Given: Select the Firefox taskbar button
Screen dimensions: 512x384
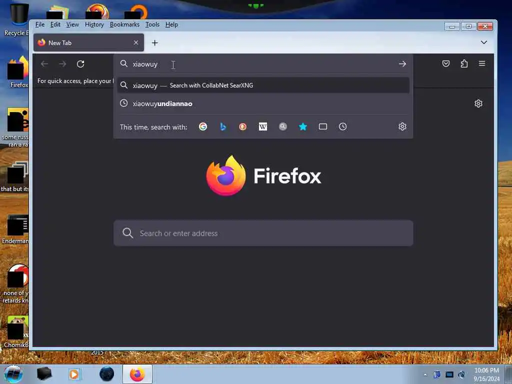Looking at the screenshot, I should (x=137, y=374).
